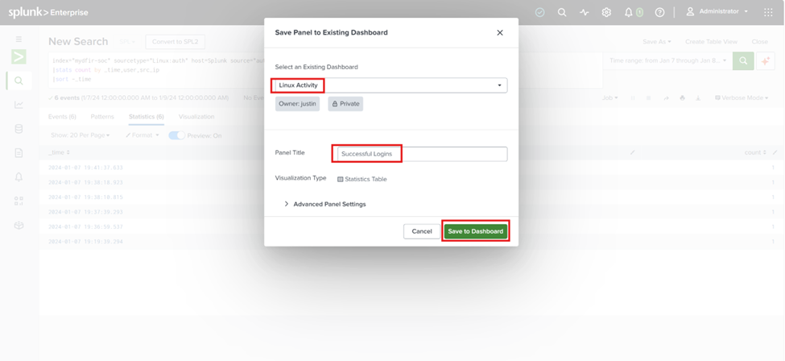Image resolution: width=785 pixels, height=361 pixels.
Task: Open the activity pulse icon in the top bar
Action: tap(585, 13)
